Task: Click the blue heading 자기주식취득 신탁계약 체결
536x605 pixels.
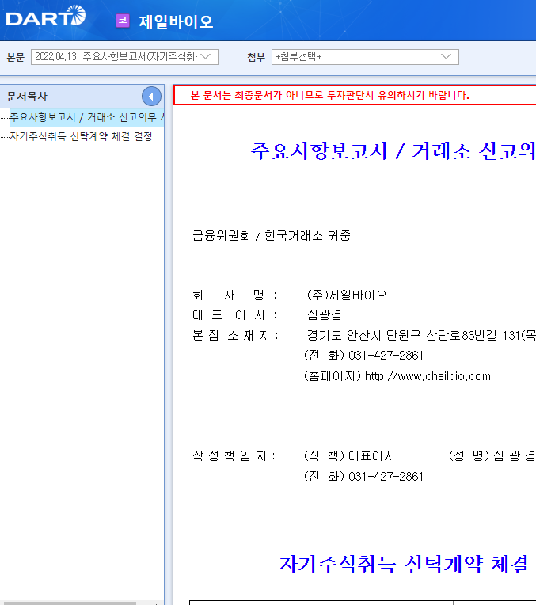Action: point(403,564)
